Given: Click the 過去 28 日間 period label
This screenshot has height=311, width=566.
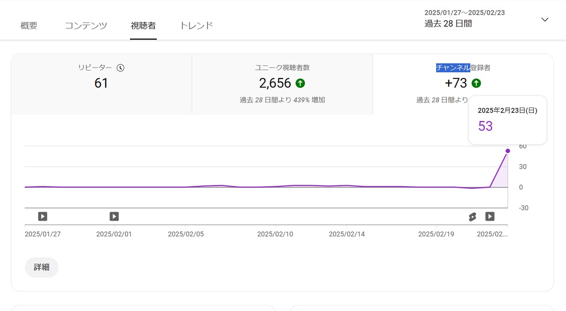Looking at the screenshot, I should [448, 24].
